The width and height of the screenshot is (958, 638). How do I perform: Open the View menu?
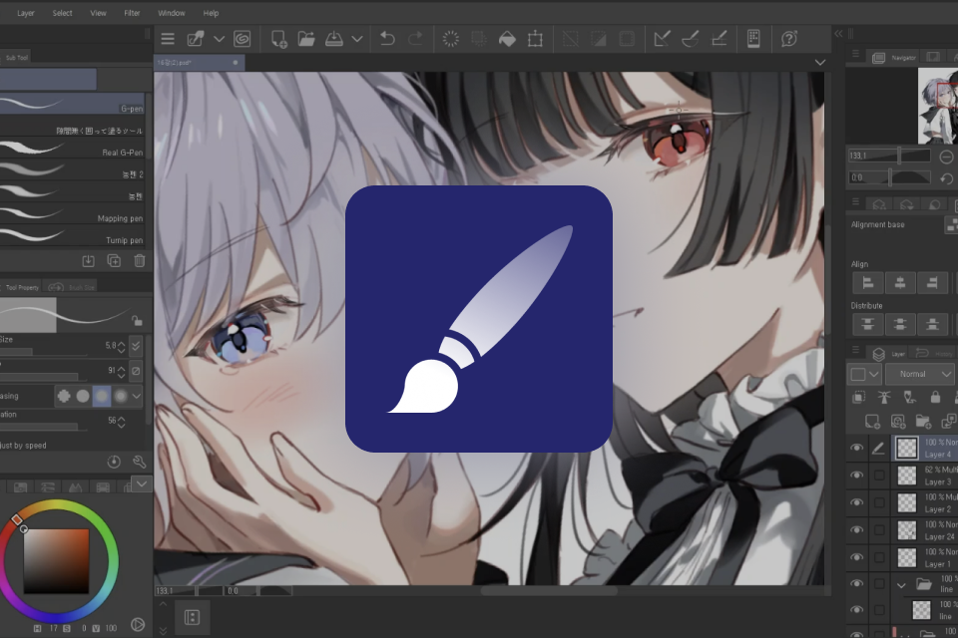99,13
